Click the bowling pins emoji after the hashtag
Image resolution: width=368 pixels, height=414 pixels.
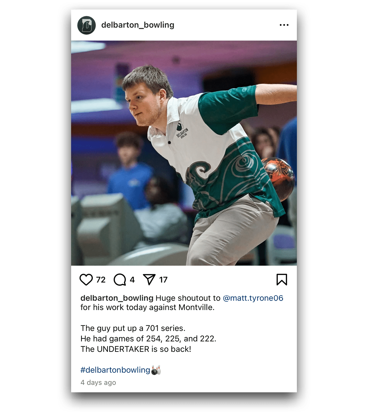(156, 370)
